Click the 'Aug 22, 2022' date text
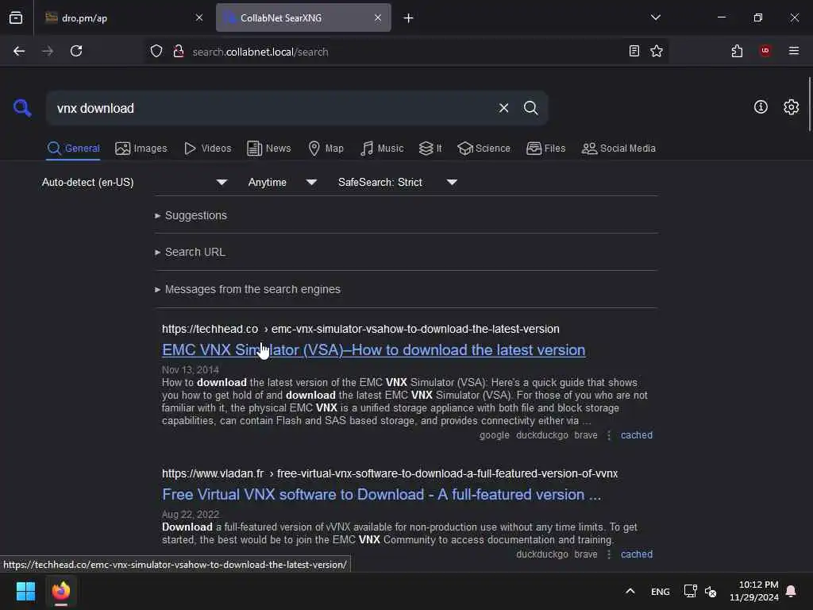The image size is (813, 610). (191, 515)
